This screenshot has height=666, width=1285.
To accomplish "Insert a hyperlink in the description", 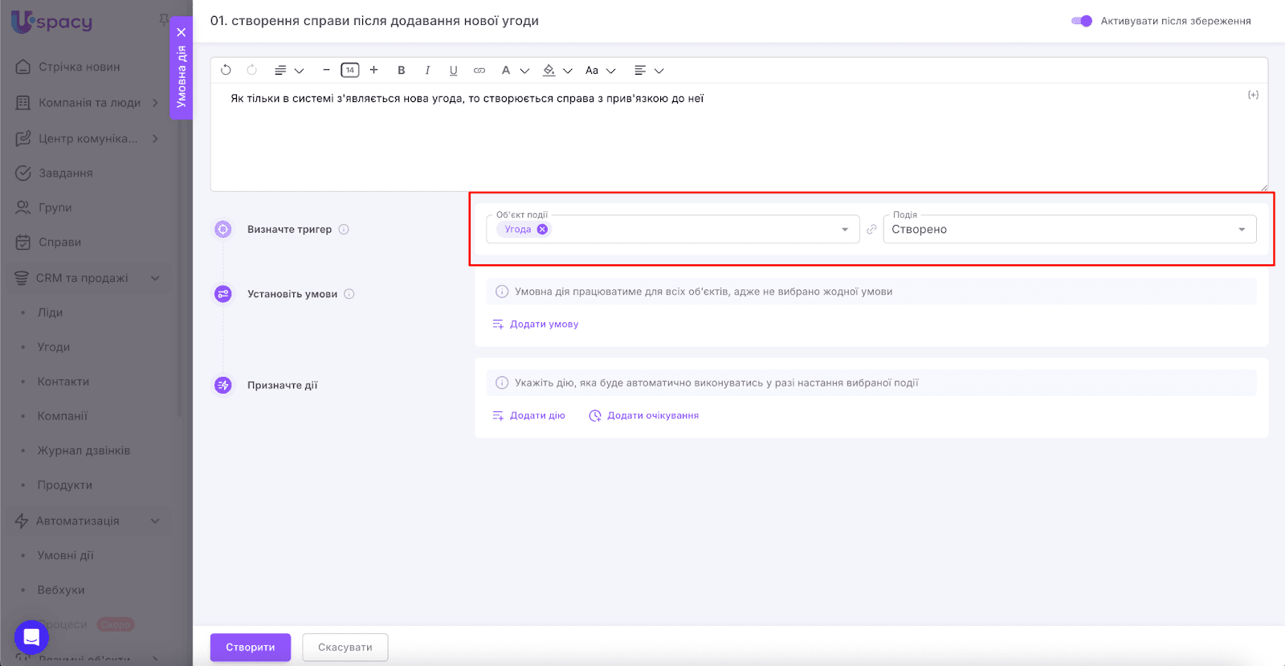I will pyautogui.click(x=479, y=70).
